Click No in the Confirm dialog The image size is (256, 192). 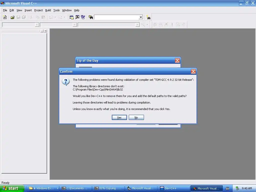click(x=136, y=117)
